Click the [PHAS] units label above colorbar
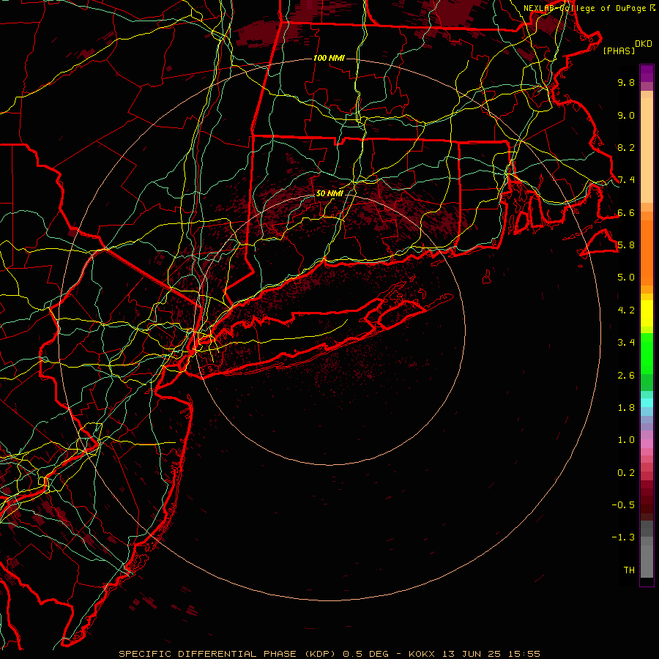659x659 pixels. [619, 51]
